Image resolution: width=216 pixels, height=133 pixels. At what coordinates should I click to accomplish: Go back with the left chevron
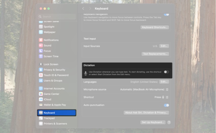(83, 9)
